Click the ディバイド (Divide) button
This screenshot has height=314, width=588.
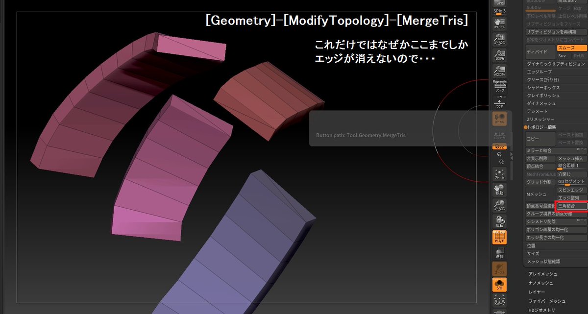click(540, 51)
